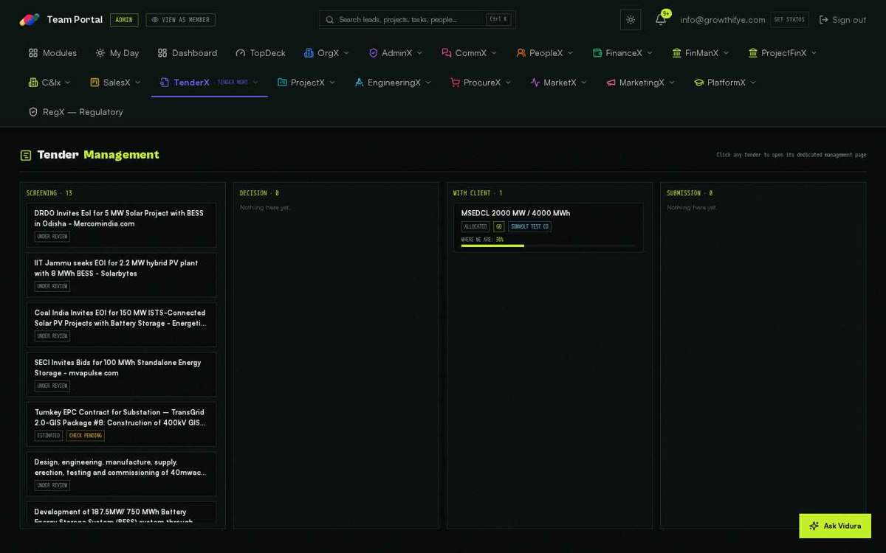Expand the SalesX dropdown chevron
Screen dimensions: 886x553
[137, 83]
